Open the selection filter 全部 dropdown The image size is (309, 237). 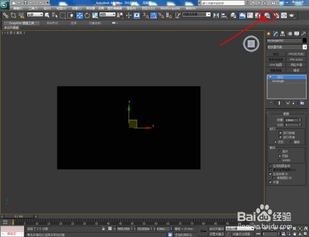(x=35, y=15)
